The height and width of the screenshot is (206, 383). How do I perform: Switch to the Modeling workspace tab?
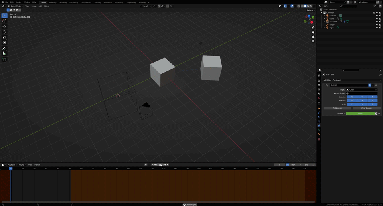click(x=53, y=2)
